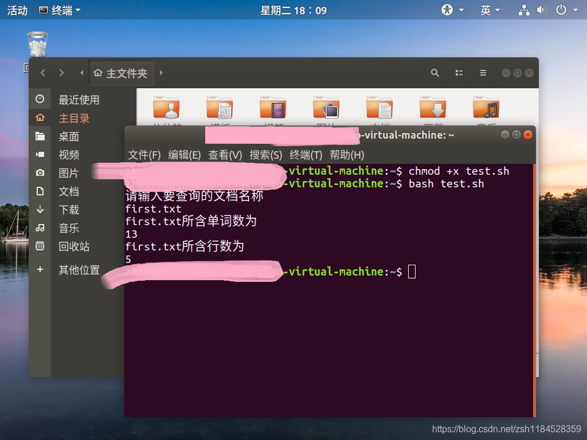This screenshot has height=440, width=587.
Task: Open the power system menu icon
Action: tap(561, 10)
